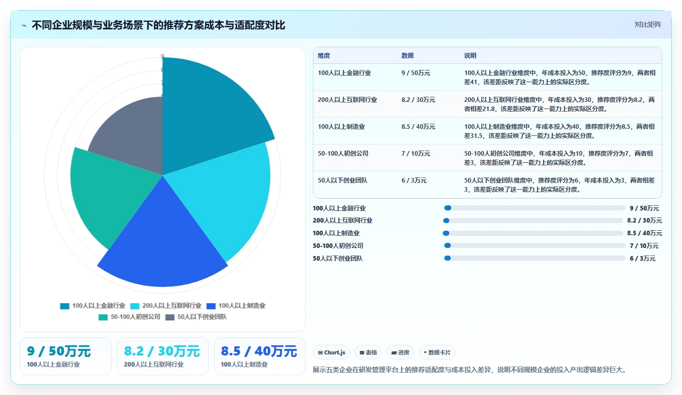This screenshot has width=682, height=395.
Task: Click table value 8.2 / 30万元
Action: coord(418,100)
